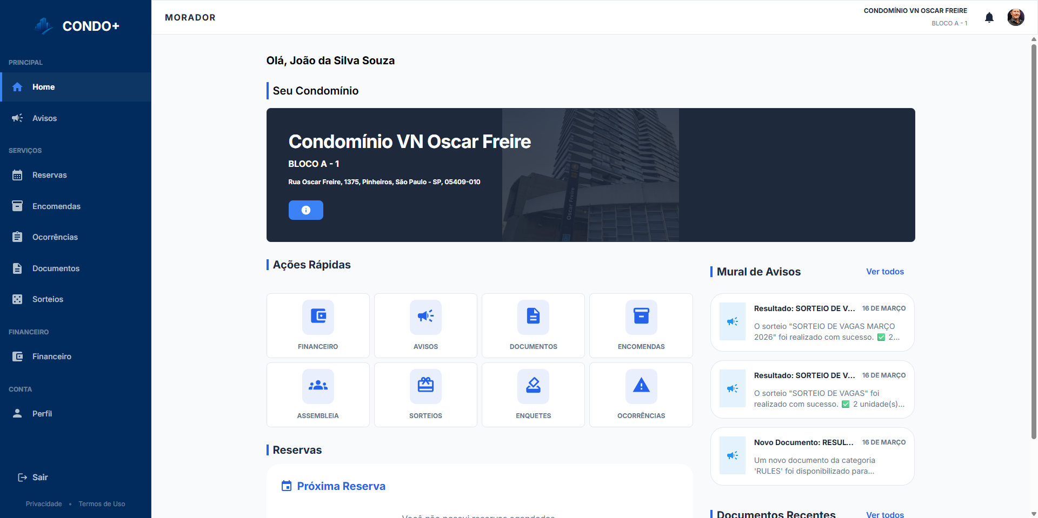The width and height of the screenshot is (1038, 518).
Task: Open the Ocorrências warning quick action
Action: (x=641, y=395)
